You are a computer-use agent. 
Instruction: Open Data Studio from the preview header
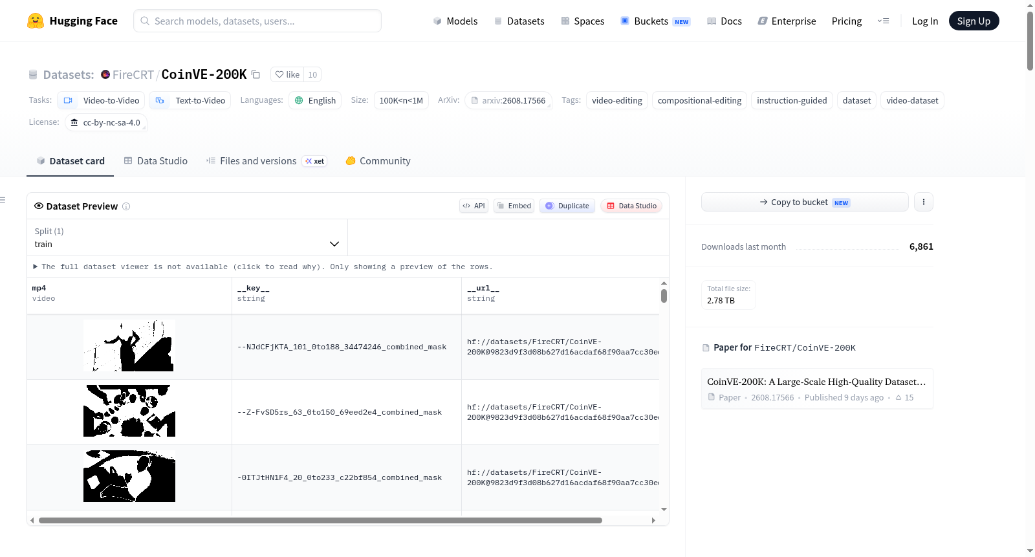click(x=631, y=206)
